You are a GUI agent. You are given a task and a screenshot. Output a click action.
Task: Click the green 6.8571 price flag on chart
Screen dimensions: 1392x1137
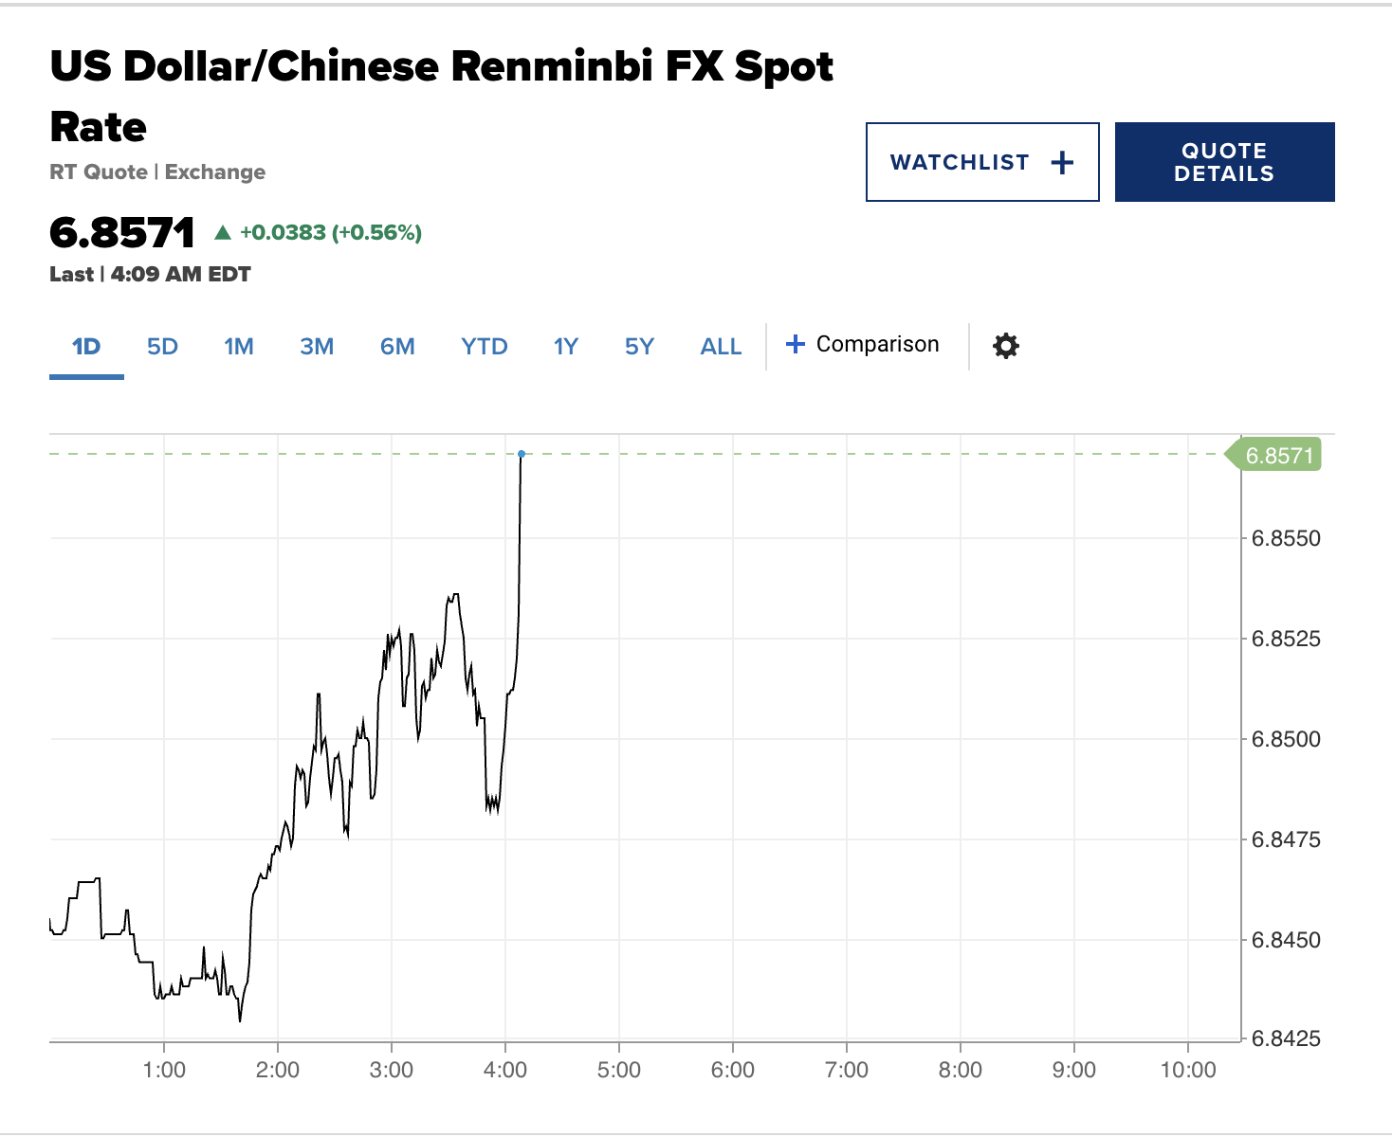[1275, 455]
